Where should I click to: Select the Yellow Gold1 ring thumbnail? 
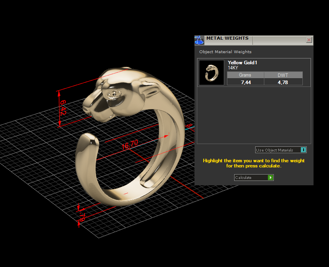point(212,73)
